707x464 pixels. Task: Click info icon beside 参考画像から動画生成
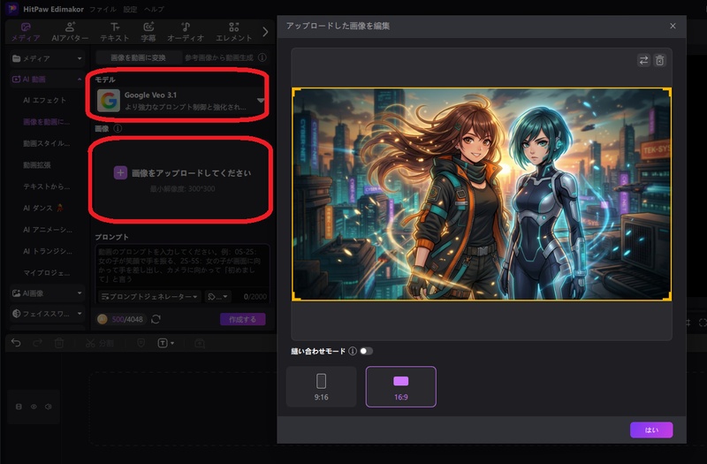(x=262, y=57)
